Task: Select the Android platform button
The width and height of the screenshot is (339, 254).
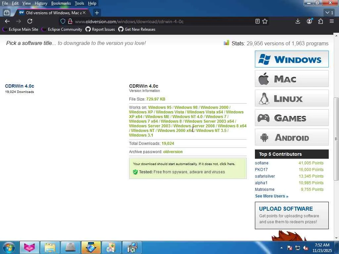Action: (292, 137)
